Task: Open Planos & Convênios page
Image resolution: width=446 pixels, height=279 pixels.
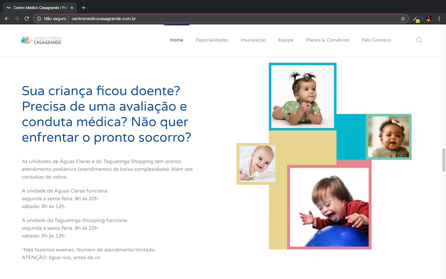Action: tap(327, 40)
